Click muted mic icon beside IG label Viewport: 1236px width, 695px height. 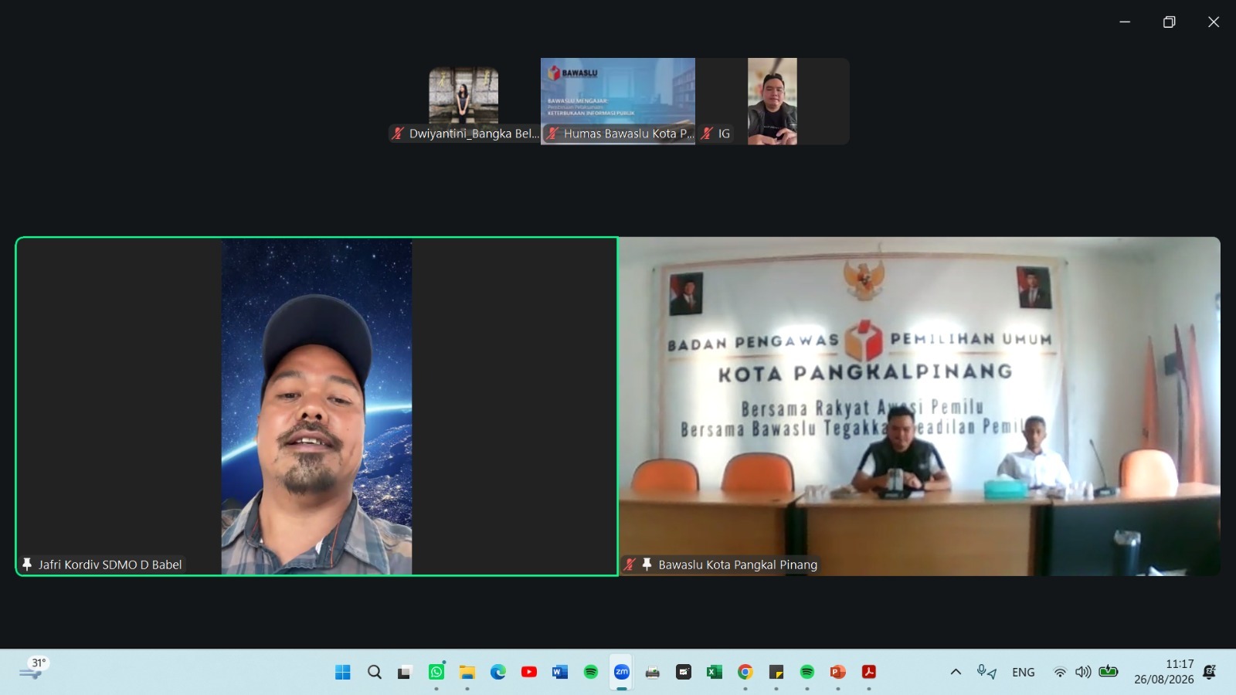point(707,134)
